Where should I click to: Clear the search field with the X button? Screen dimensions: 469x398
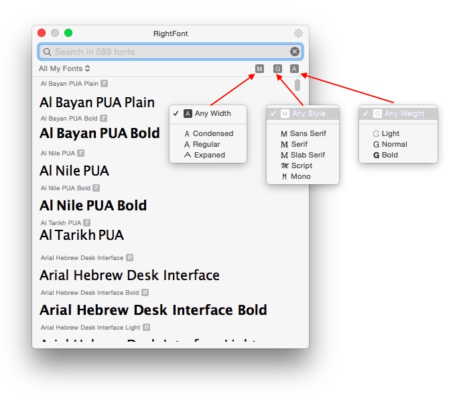pos(295,52)
